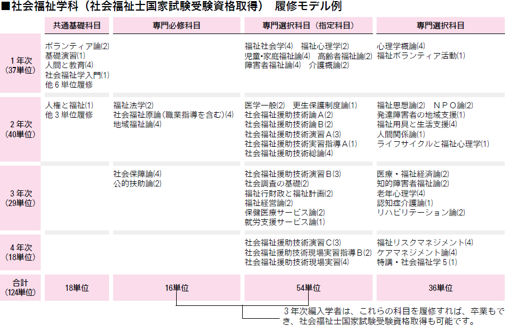Click the 3年次 (29単位) row header
Screen dimensions: 505x326
coord(20,198)
